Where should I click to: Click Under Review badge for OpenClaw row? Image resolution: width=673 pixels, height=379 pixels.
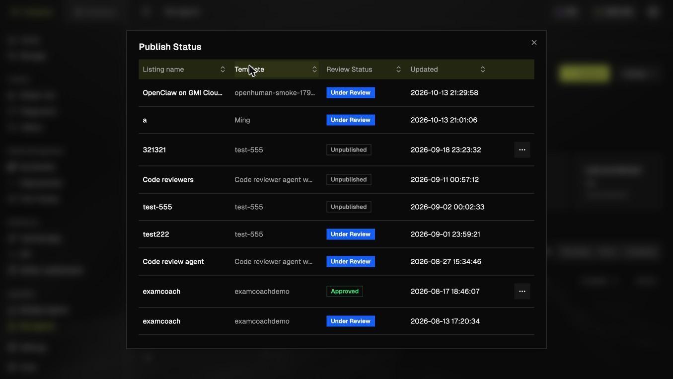click(x=351, y=93)
